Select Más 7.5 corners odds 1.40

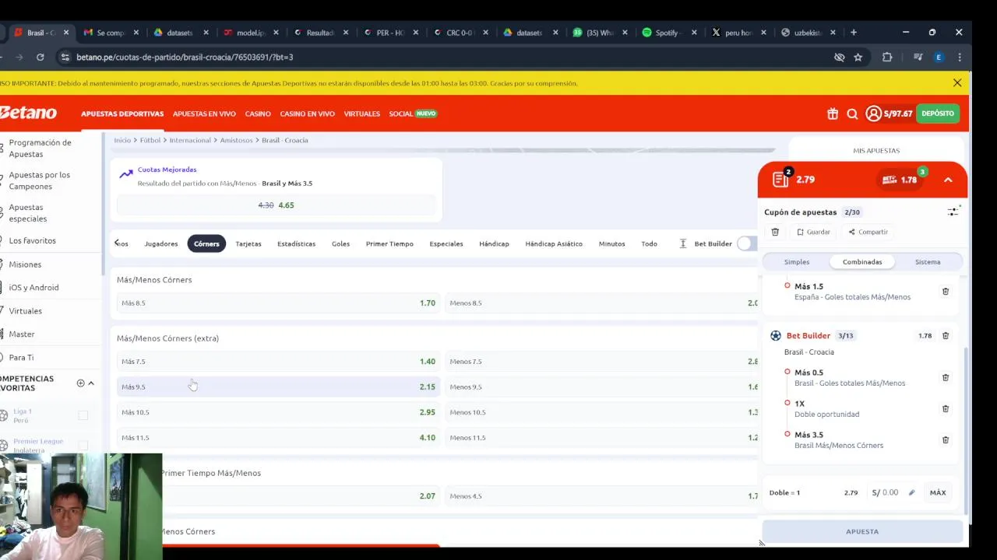tap(278, 361)
